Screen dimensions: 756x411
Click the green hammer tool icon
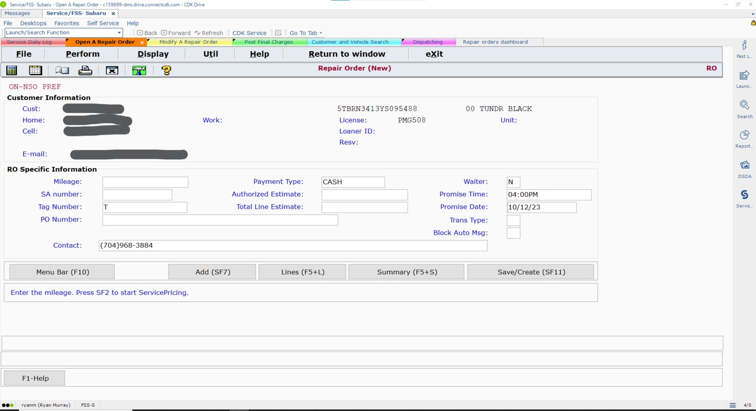[x=139, y=70]
